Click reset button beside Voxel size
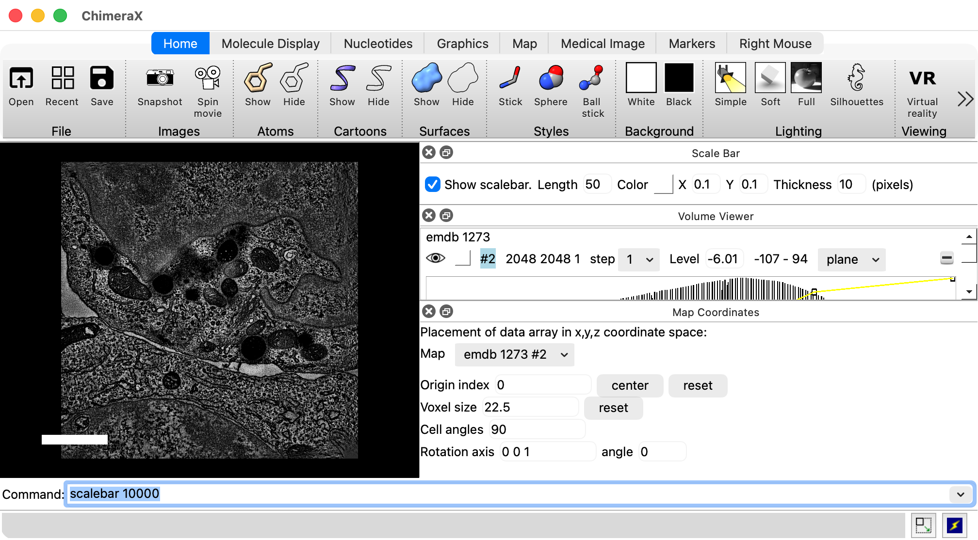 [613, 408]
